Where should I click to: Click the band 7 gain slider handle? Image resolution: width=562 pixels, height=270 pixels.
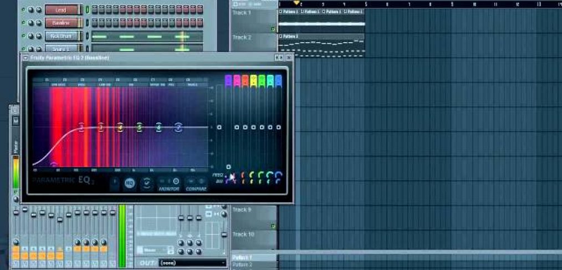[x=278, y=128]
